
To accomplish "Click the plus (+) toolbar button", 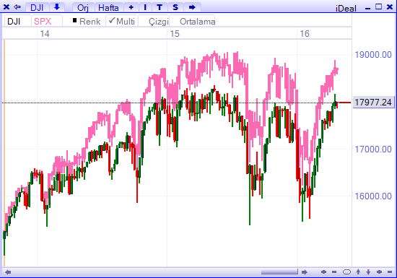I will 131,7.
